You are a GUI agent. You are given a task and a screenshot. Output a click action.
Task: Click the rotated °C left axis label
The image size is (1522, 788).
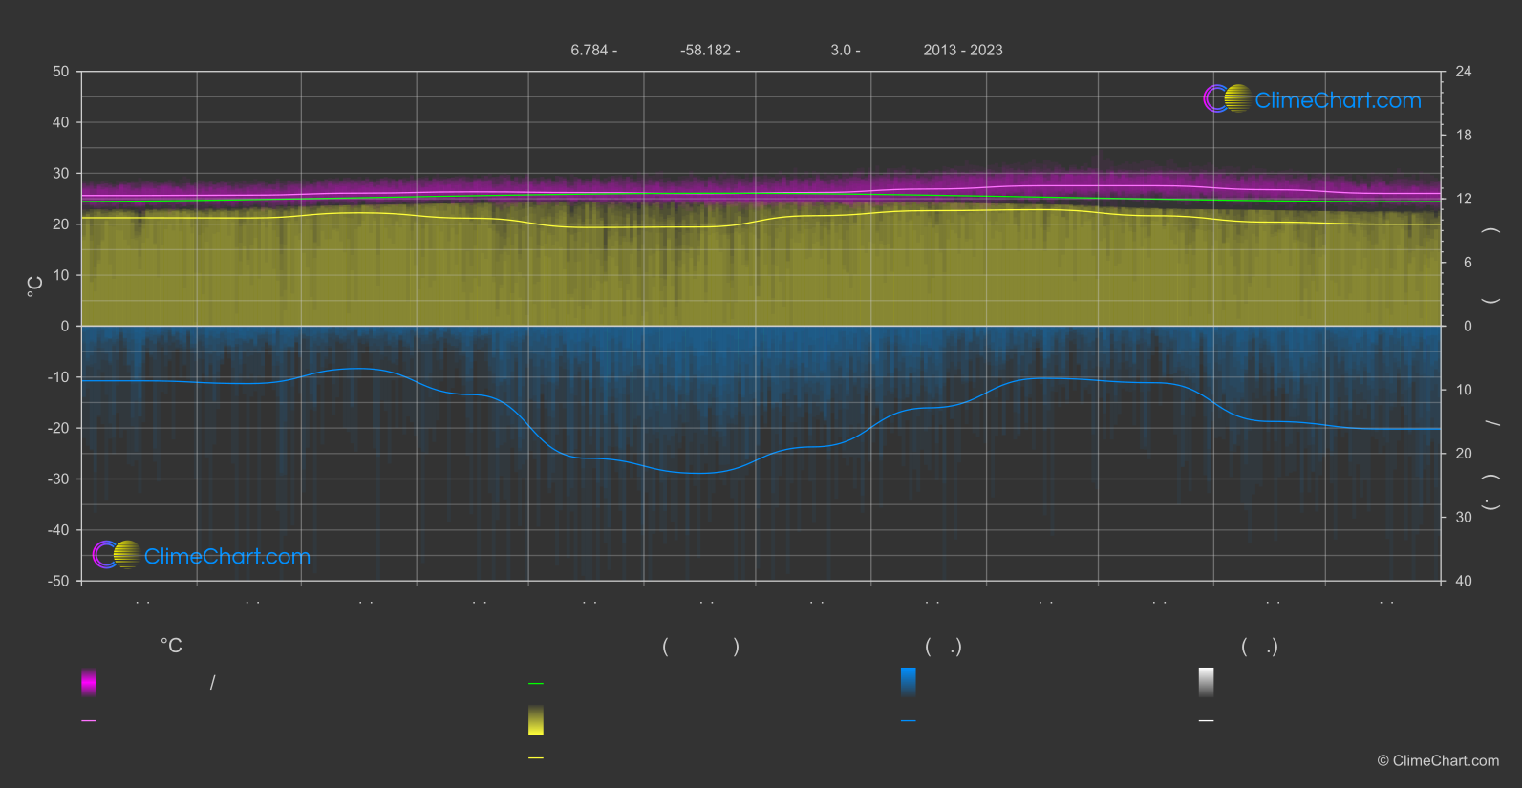point(35,286)
